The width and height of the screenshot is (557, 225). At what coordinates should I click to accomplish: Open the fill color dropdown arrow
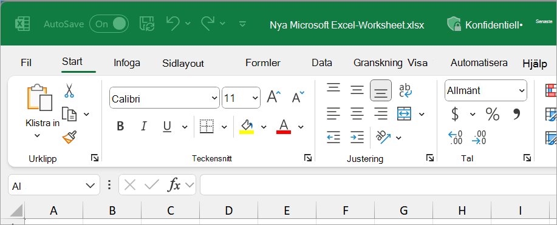point(264,127)
